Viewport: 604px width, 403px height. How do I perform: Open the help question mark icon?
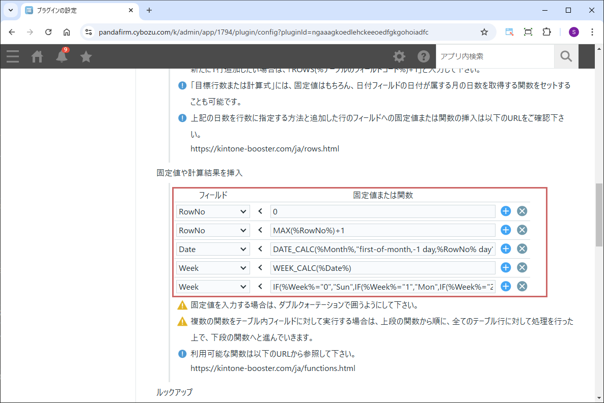pyautogui.click(x=423, y=56)
